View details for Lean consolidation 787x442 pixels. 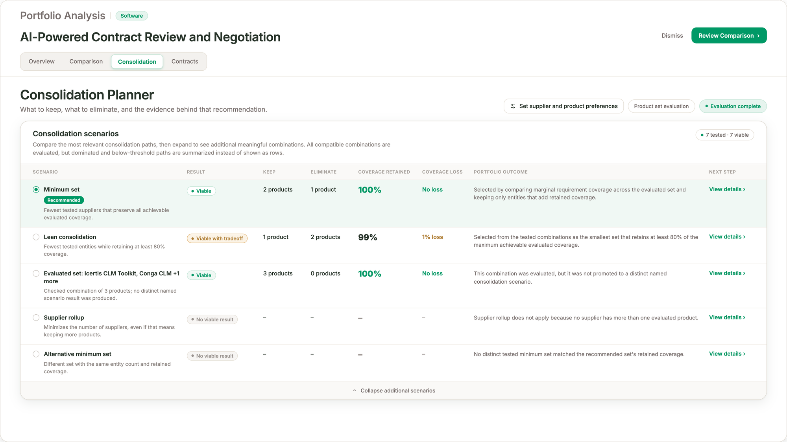(x=727, y=237)
